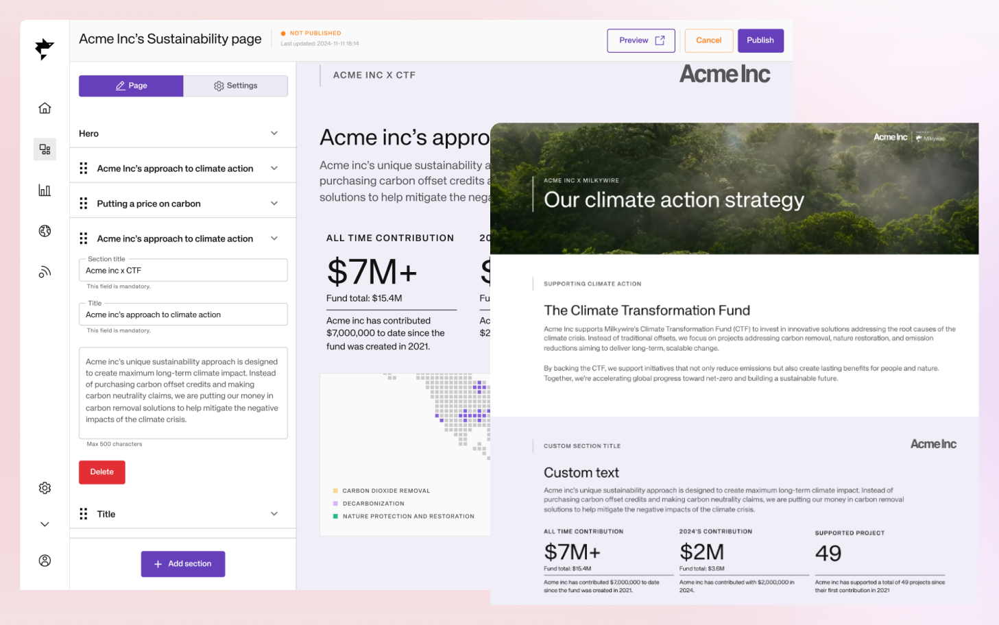Click the 'Custom text' heading in preview

pos(581,473)
